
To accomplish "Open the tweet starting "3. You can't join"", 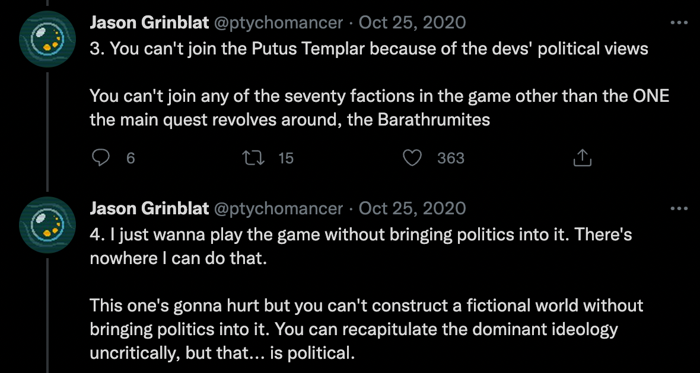I will (368, 49).
